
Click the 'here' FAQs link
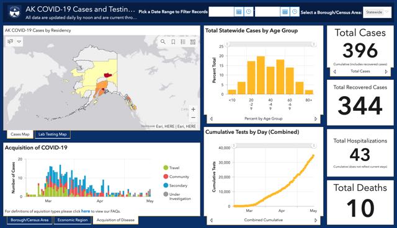(86, 211)
